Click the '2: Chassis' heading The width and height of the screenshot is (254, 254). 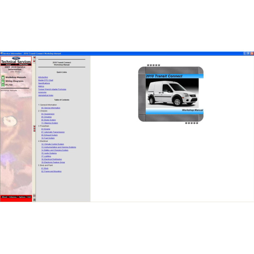pos(43,111)
